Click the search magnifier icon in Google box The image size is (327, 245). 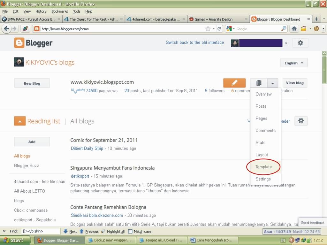click(284, 29)
